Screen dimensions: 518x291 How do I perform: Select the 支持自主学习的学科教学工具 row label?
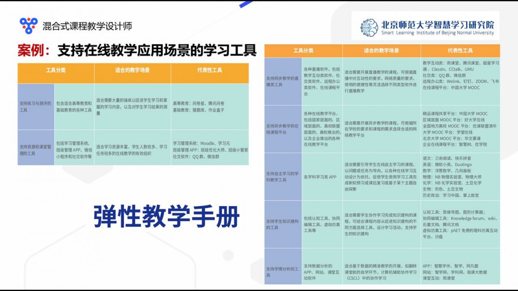[x=283, y=177]
